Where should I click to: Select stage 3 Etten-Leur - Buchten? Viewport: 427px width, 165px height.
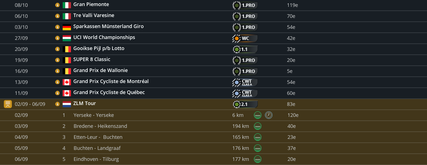[98, 137]
